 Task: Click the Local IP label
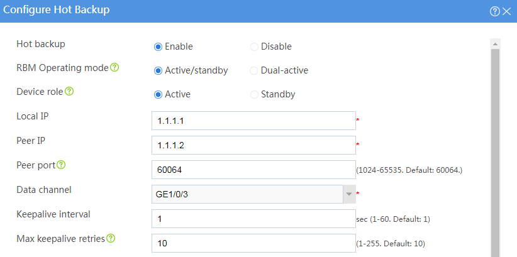tap(33, 116)
